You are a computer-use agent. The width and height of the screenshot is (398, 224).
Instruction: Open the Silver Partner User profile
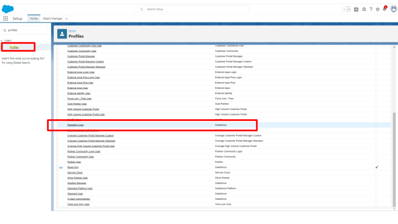78,178
